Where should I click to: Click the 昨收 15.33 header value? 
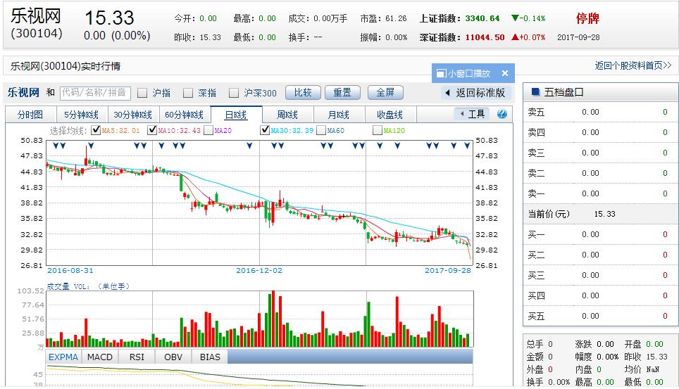[210, 38]
